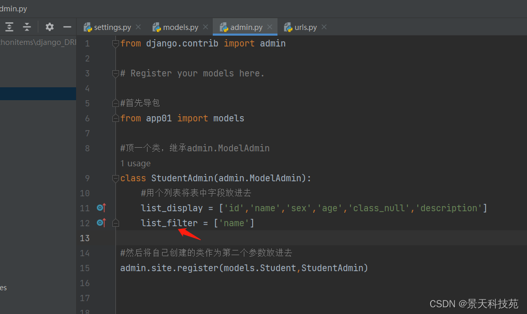This screenshot has width=527, height=314.
Task: Click the overriding attribute gutter icon beside list_display
Action: pyautogui.click(x=100, y=208)
